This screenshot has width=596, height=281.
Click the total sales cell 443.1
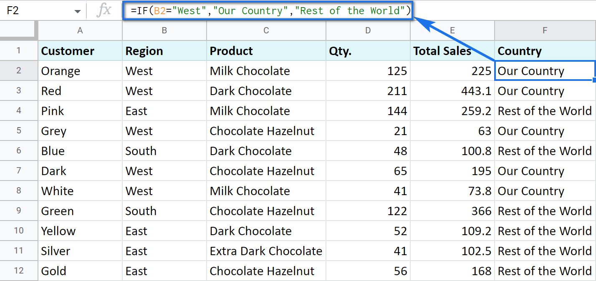tap(452, 91)
